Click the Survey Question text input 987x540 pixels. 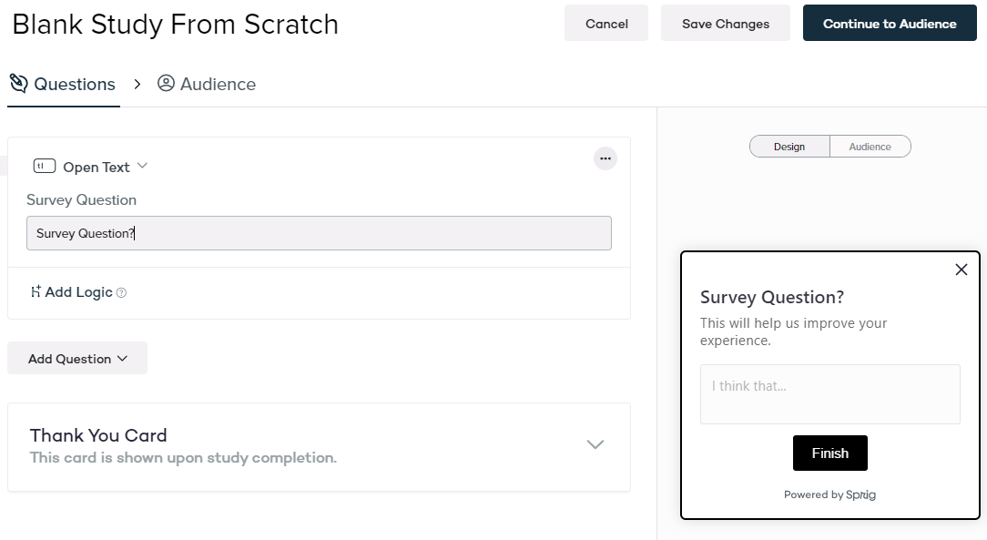pyautogui.click(x=319, y=233)
